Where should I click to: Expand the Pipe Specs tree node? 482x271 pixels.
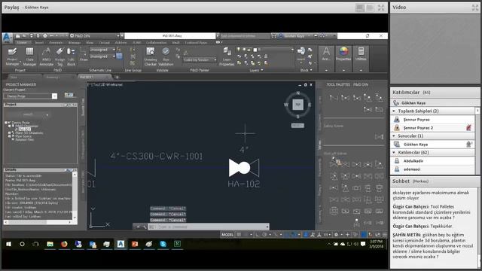[x=9, y=135]
